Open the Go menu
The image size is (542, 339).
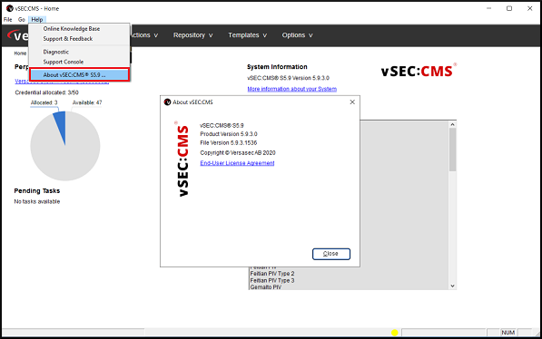point(22,20)
